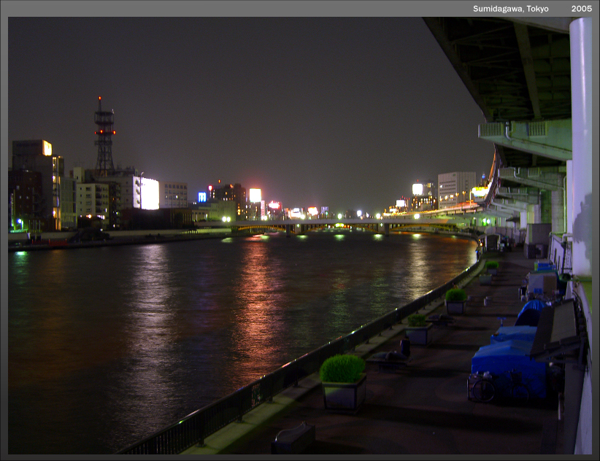Click the 'Sumidagawa, Tokyo' caption text

[510, 9]
